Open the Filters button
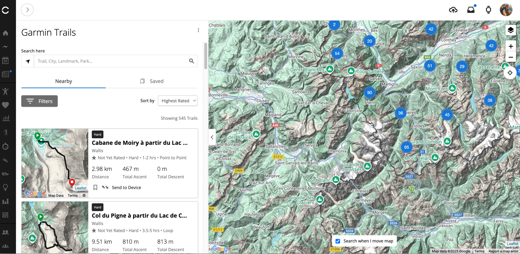Viewport: 520px width, 254px height. coord(39,101)
